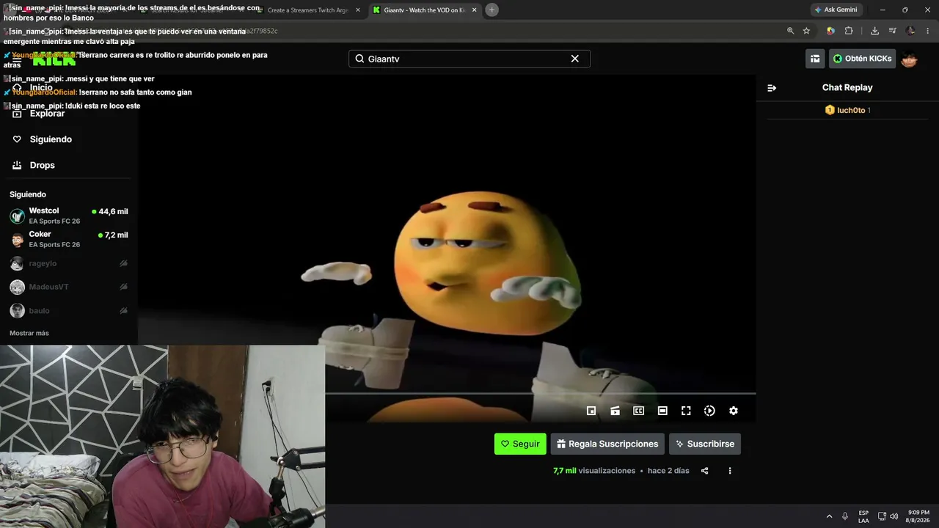
Task: Click the Westcol avatar in the sidebar
Action: click(x=17, y=216)
